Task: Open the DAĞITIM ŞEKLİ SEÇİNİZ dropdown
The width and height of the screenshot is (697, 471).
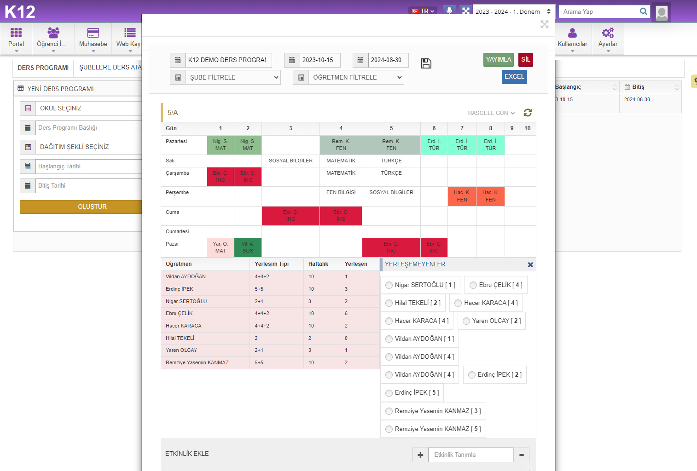Action: click(88, 147)
